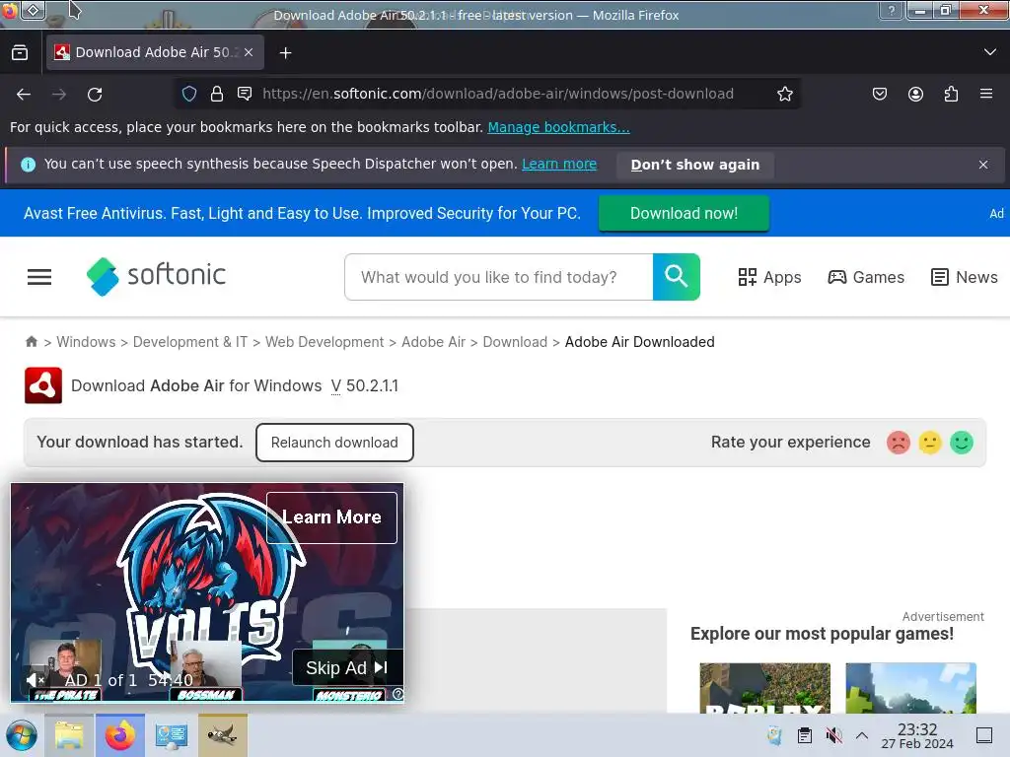Image resolution: width=1010 pixels, height=757 pixels.
Task: Open the GIMP taskbar icon
Action: pos(222,735)
